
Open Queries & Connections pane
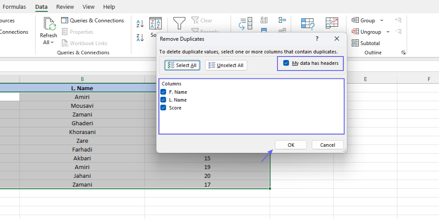pos(93,21)
